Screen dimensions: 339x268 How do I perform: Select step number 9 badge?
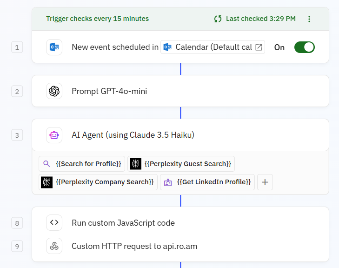(x=17, y=247)
